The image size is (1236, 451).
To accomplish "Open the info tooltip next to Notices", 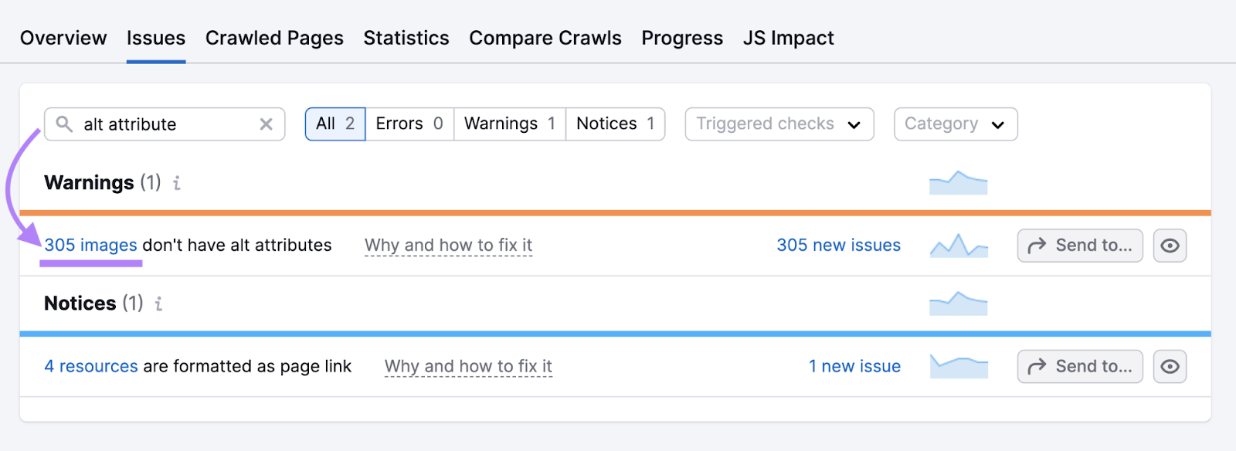I will 158,303.
